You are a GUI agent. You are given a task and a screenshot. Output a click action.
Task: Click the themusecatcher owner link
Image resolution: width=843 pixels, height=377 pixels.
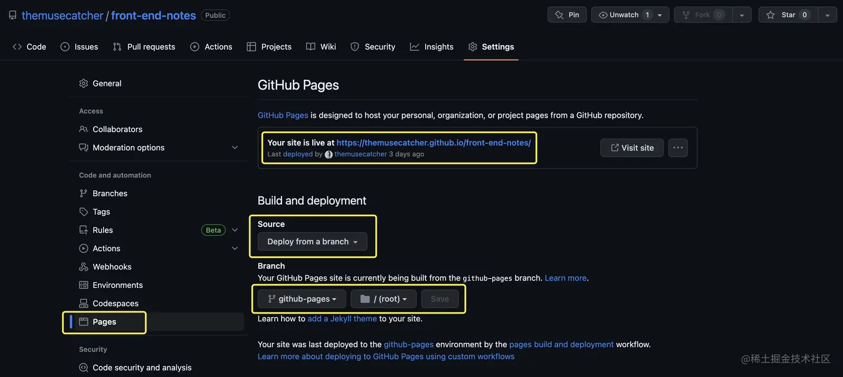point(62,16)
